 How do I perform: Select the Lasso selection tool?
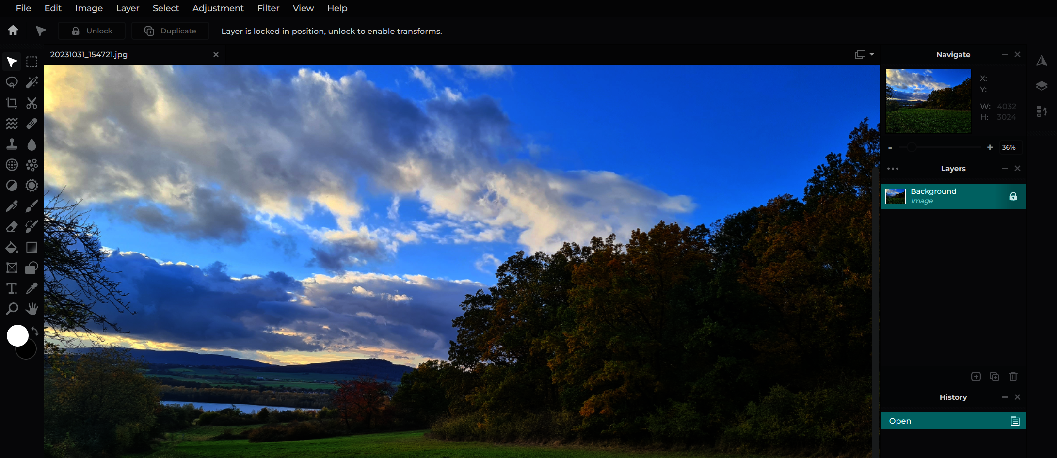(12, 82)
